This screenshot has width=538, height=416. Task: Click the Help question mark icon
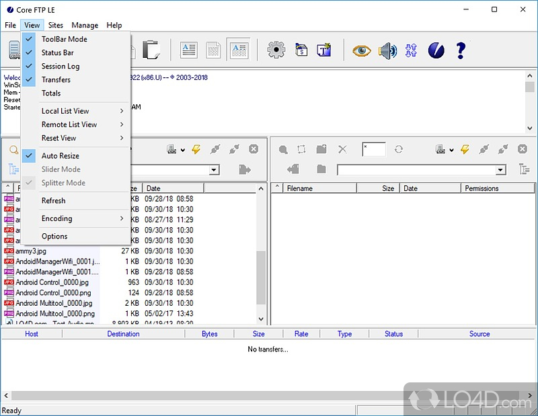pyautogui.click(x=461, y=49)
